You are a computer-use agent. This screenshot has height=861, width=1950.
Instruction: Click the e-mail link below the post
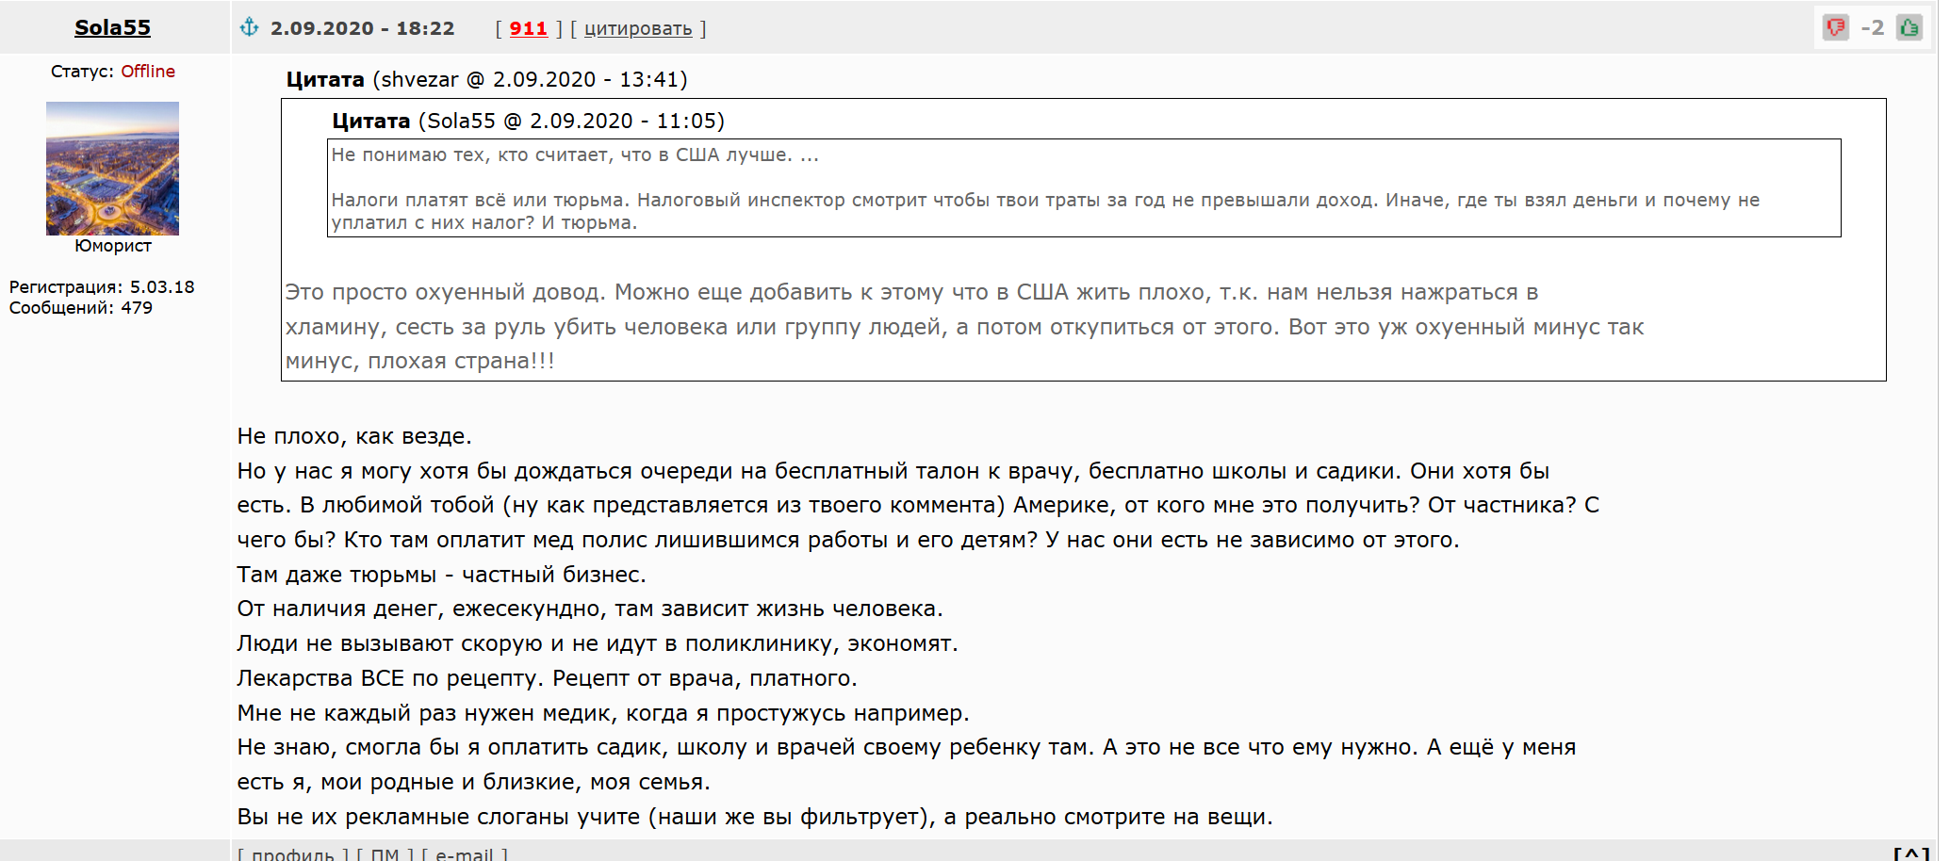(x=465, y=854)
